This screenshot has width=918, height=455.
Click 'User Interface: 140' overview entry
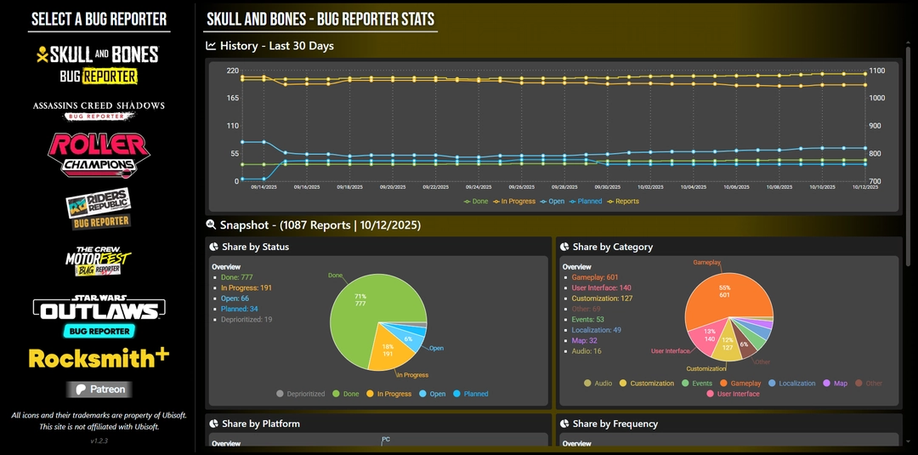(x=601, y=288)
